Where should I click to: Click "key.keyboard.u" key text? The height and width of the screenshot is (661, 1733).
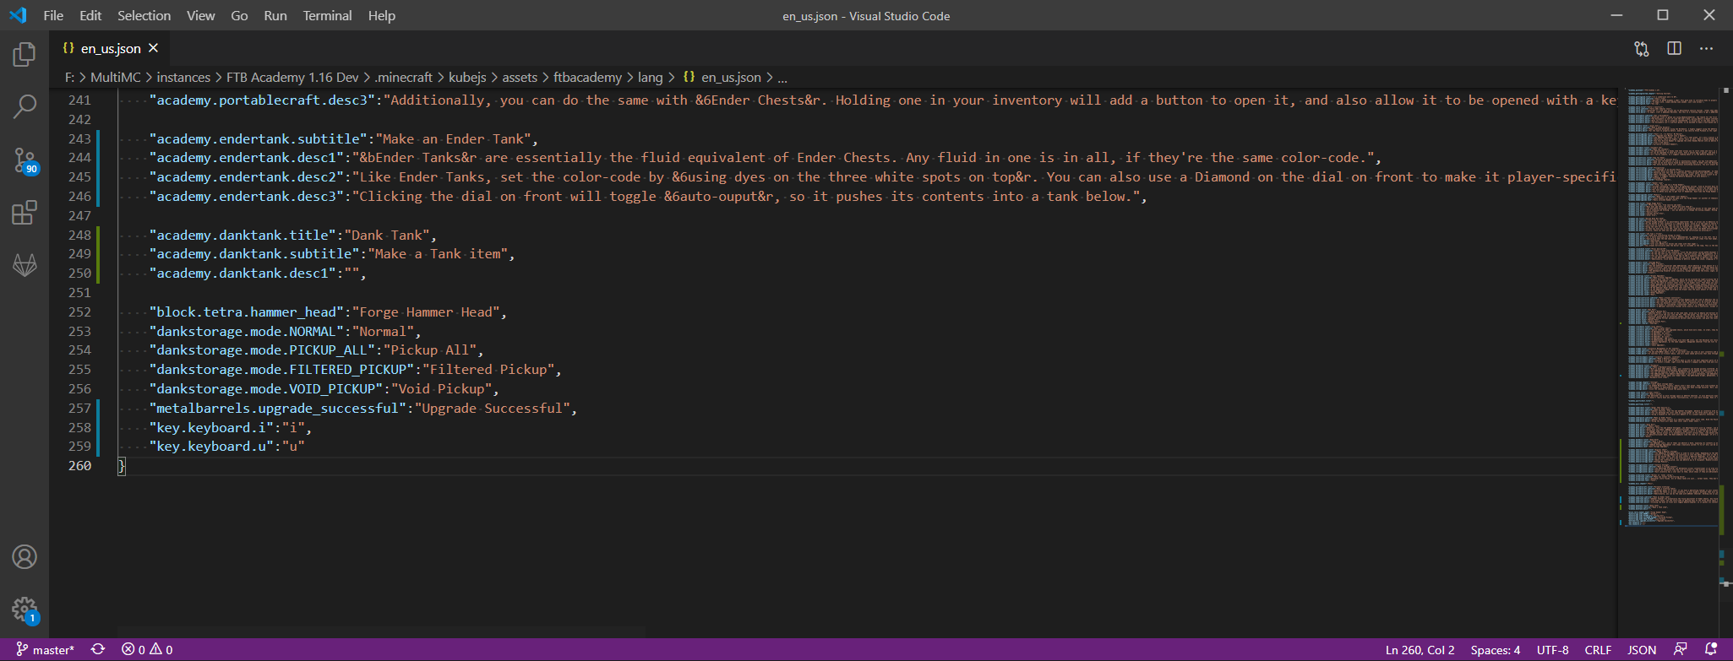(x=211, y=446)
